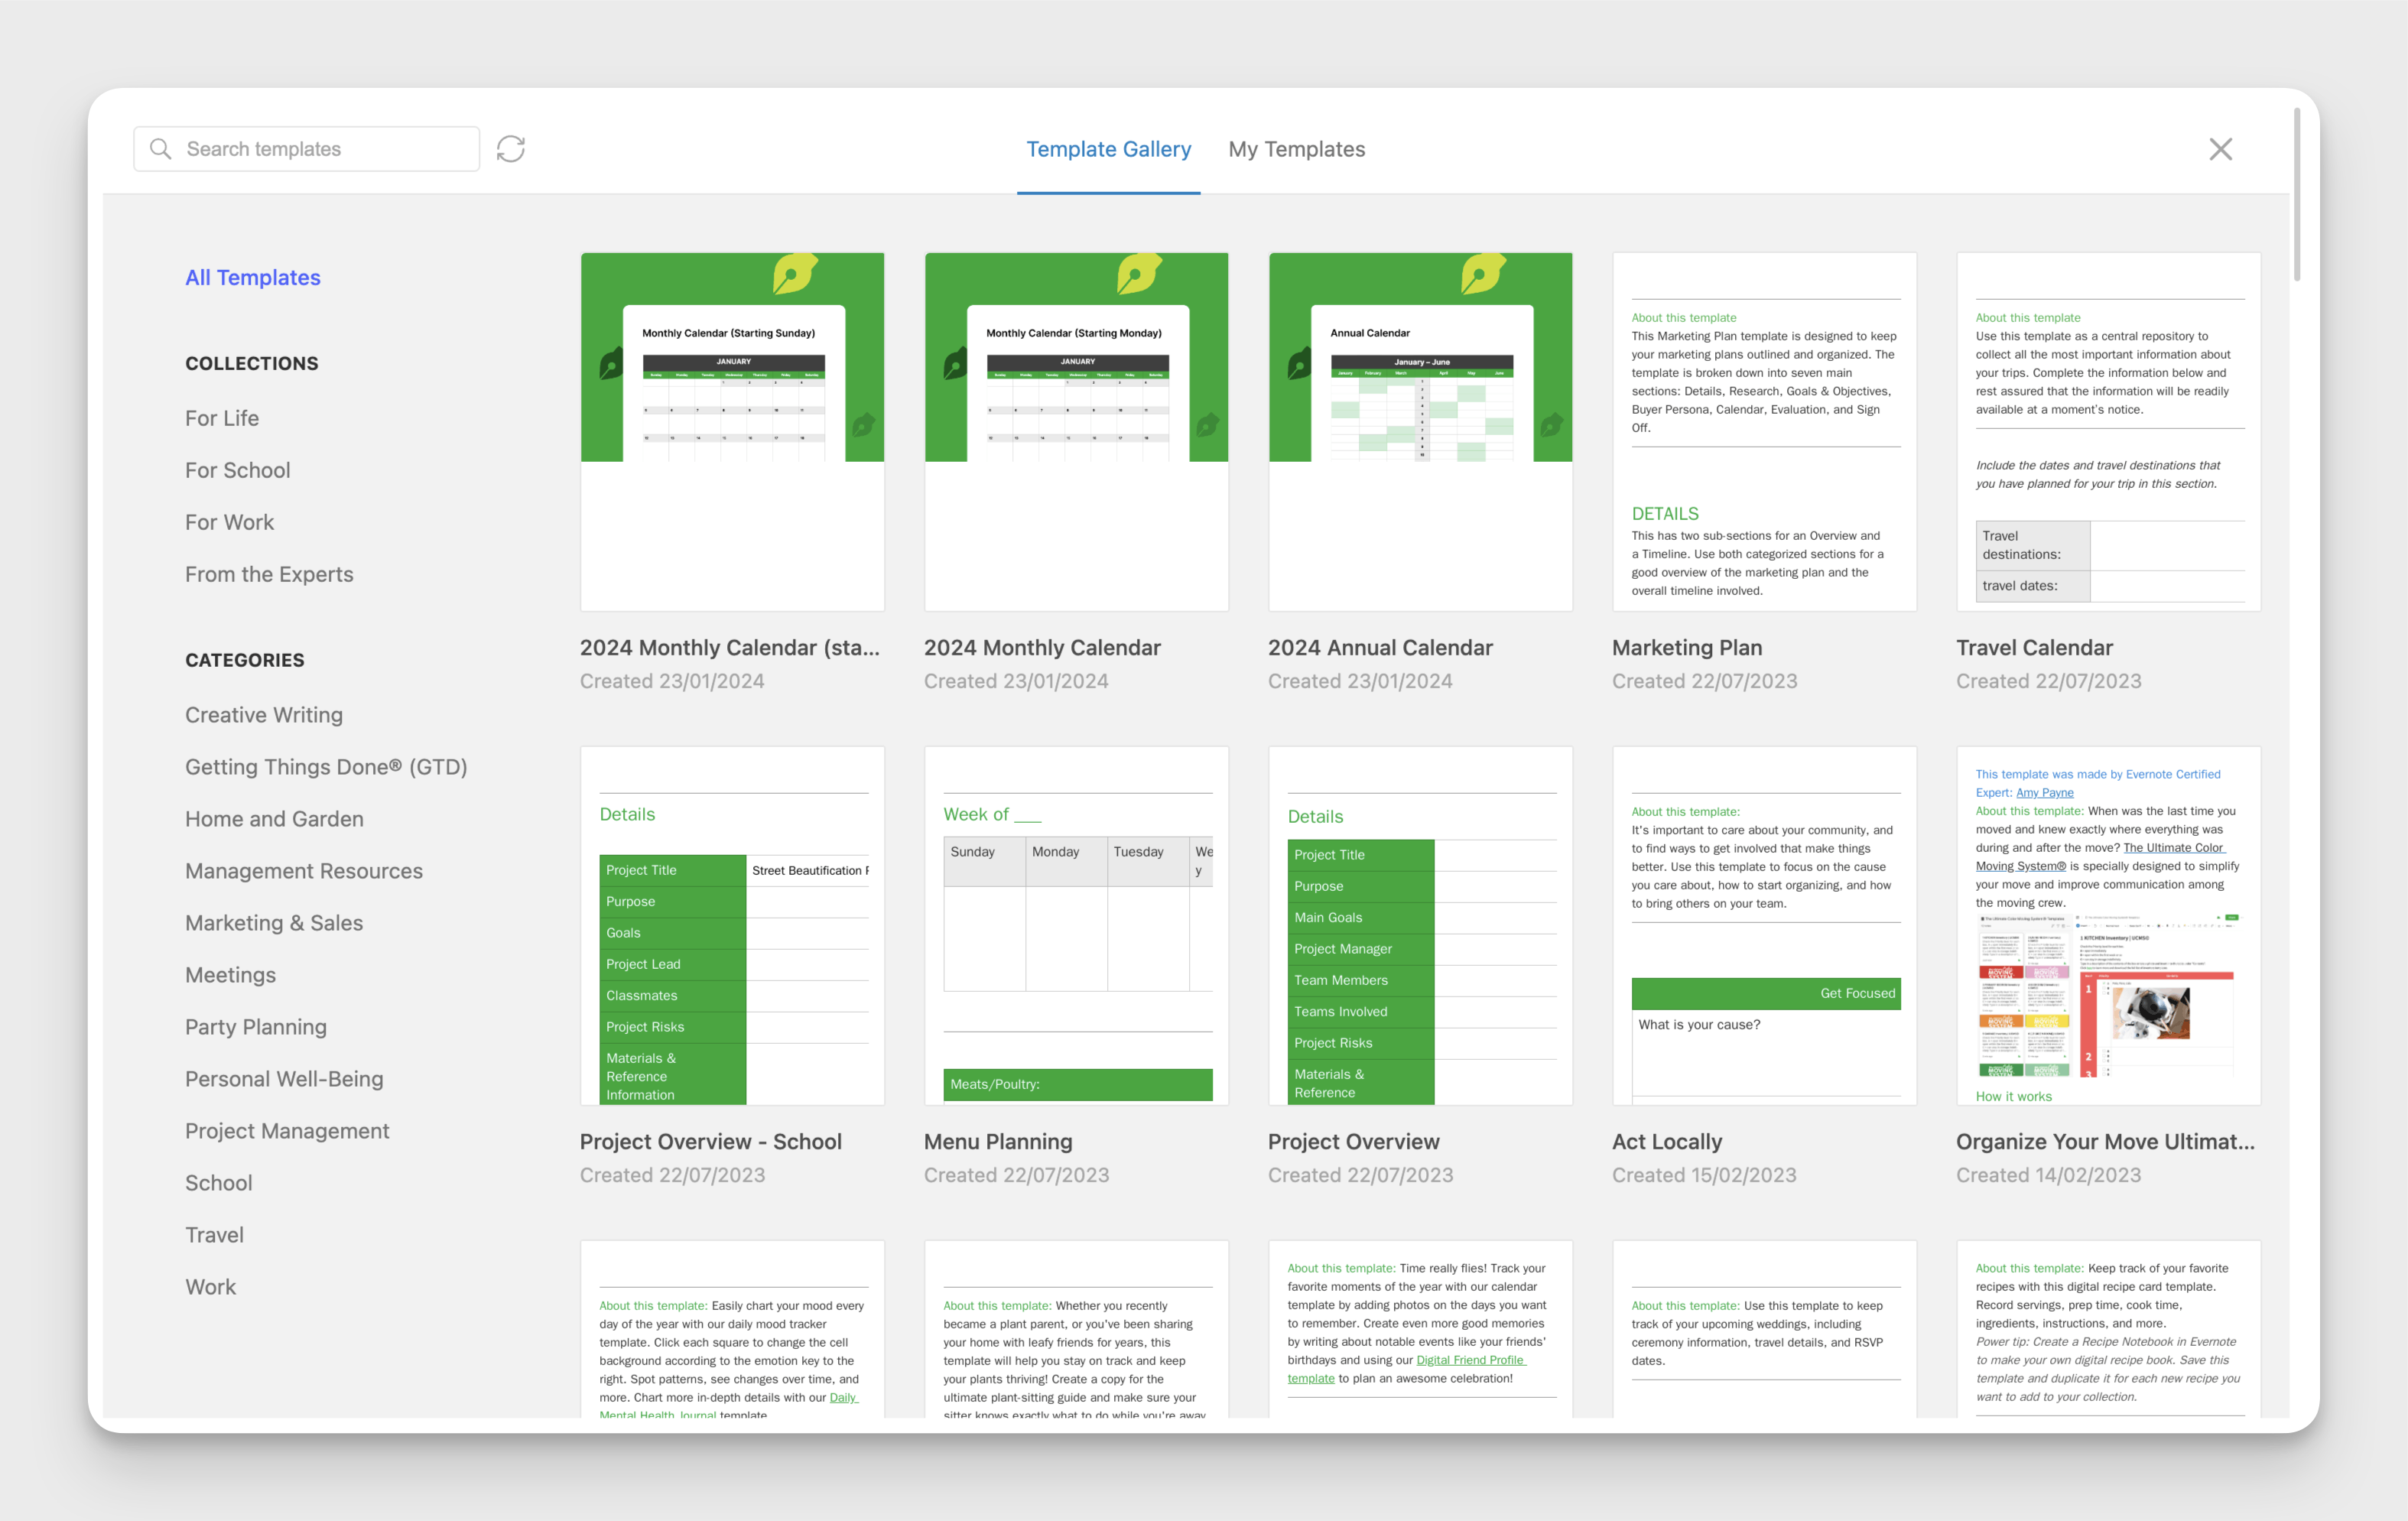Select the Personal Well-Being category
This screenshot has height=1521, width=2408.
[x=284, y=1078]
